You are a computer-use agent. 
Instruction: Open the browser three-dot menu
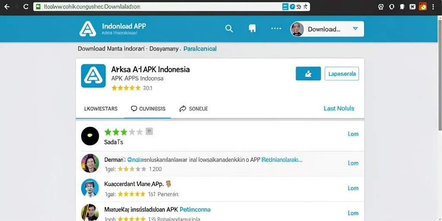coord(433,7)
